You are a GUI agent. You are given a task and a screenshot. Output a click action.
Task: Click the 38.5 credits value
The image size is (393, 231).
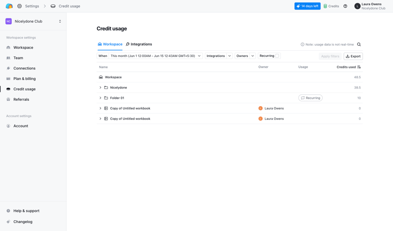coord(357,87)
